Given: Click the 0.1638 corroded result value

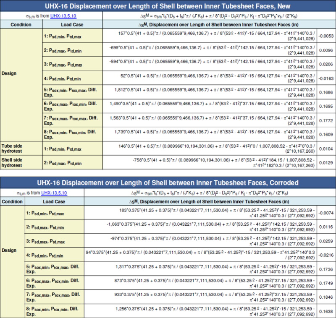Looking at the screenshot, I should 326,311.
